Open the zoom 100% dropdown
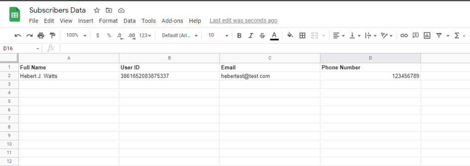Image resolution: width=470 pixels, height=166 pixels. click(x=76, y=35)
